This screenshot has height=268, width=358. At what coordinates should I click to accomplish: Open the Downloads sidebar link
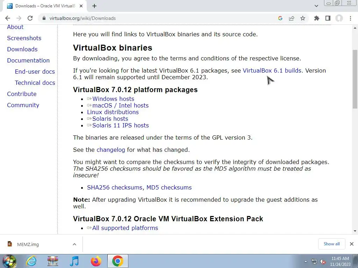[x=22, y=49]
